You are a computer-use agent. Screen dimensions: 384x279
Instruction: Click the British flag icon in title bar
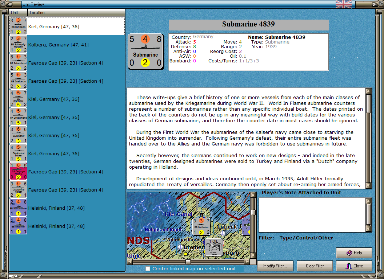tap(343, 4)
